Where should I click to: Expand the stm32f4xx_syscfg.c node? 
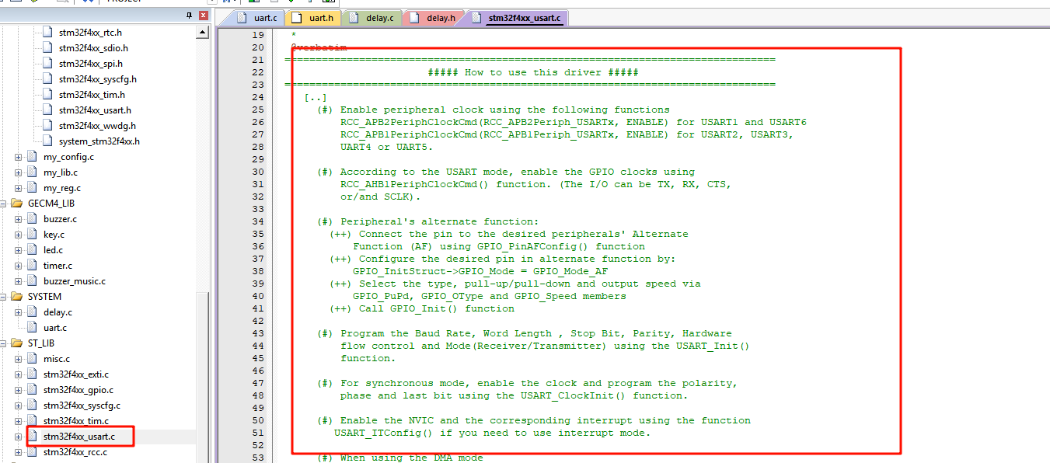tap(19, 406)
